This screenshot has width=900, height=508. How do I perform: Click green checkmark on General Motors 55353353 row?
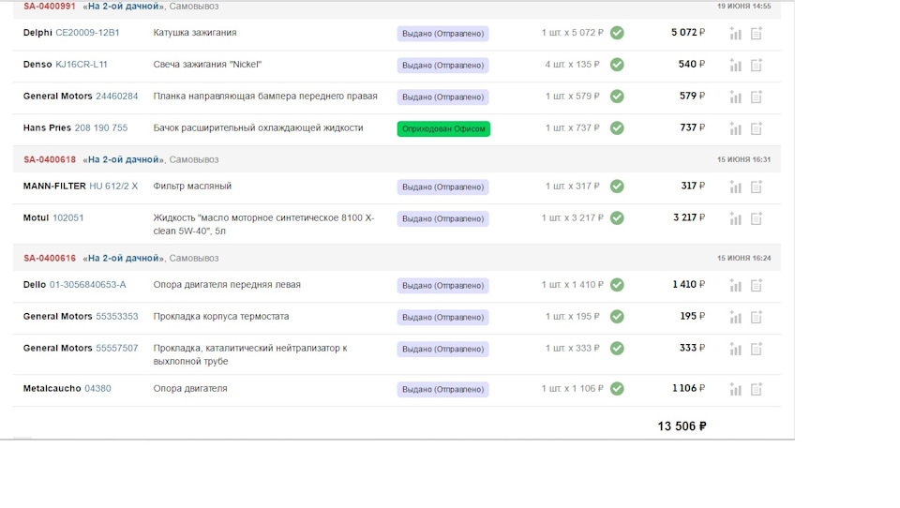tap(617, 317)
